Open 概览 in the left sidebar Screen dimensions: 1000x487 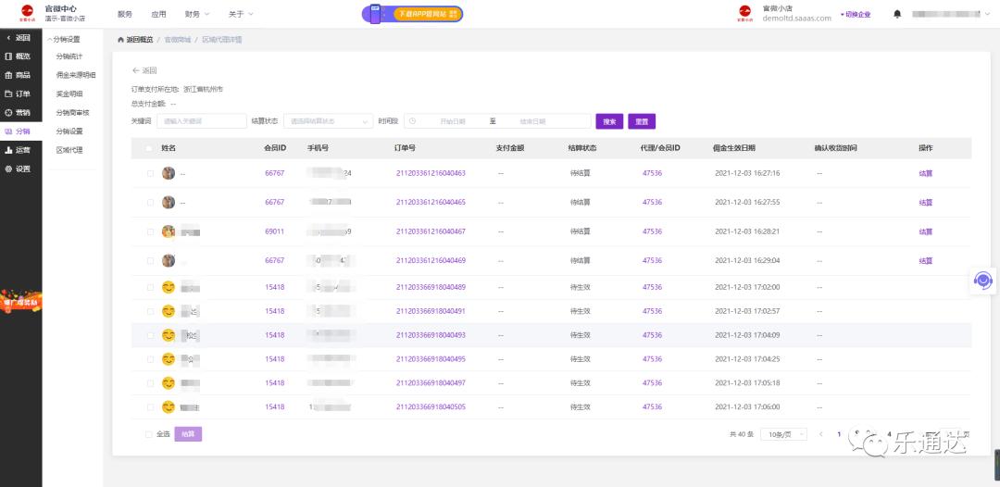tap(19, 56)
